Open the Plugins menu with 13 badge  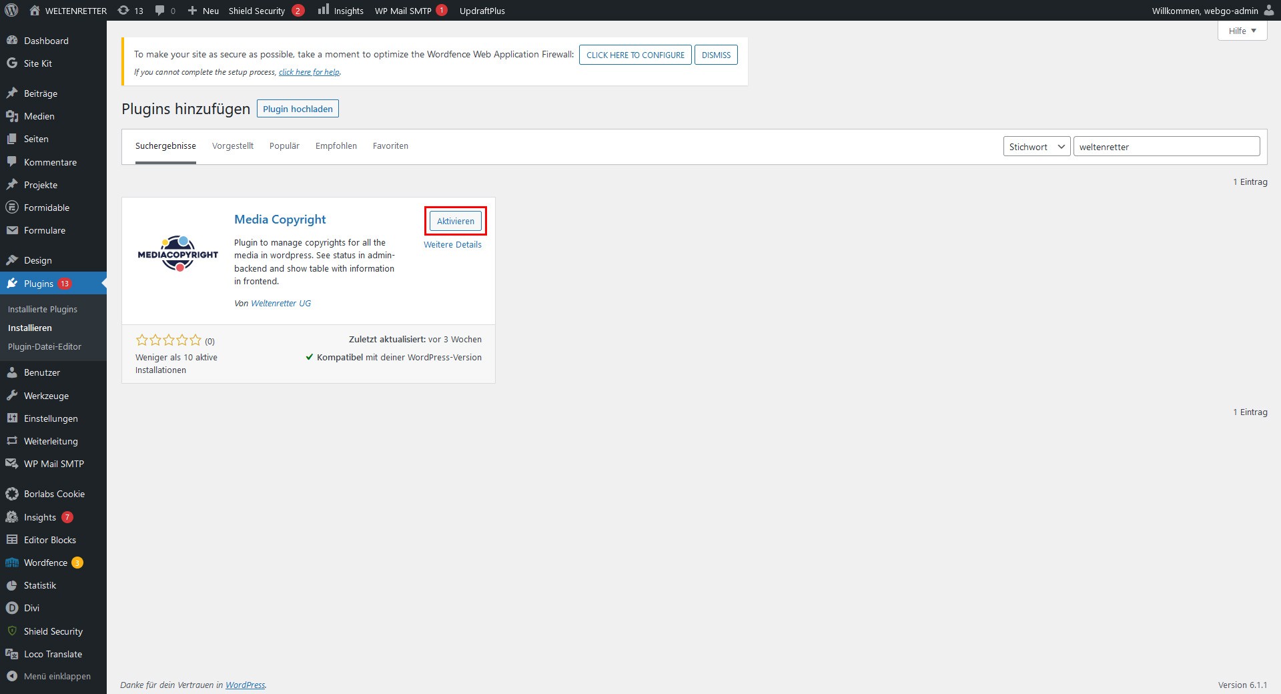coord(53,284)
